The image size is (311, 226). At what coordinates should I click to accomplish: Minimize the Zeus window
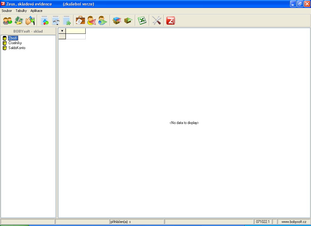[293, 4]
